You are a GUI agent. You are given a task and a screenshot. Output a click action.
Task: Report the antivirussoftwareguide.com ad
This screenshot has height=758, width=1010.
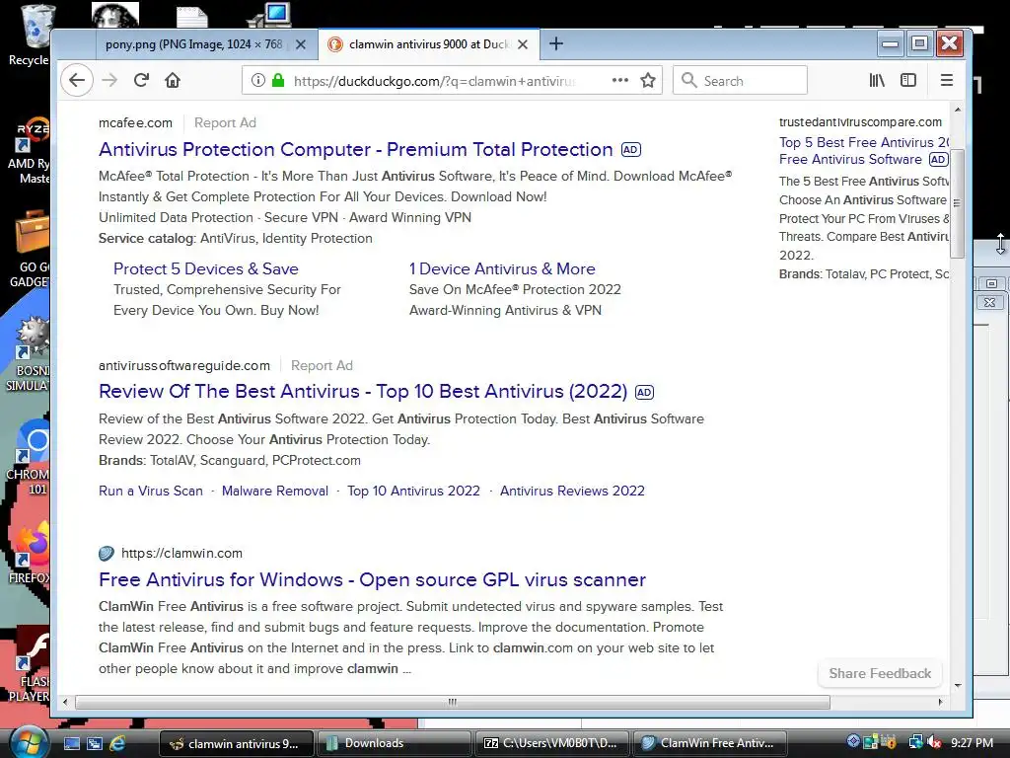point(323,365)
